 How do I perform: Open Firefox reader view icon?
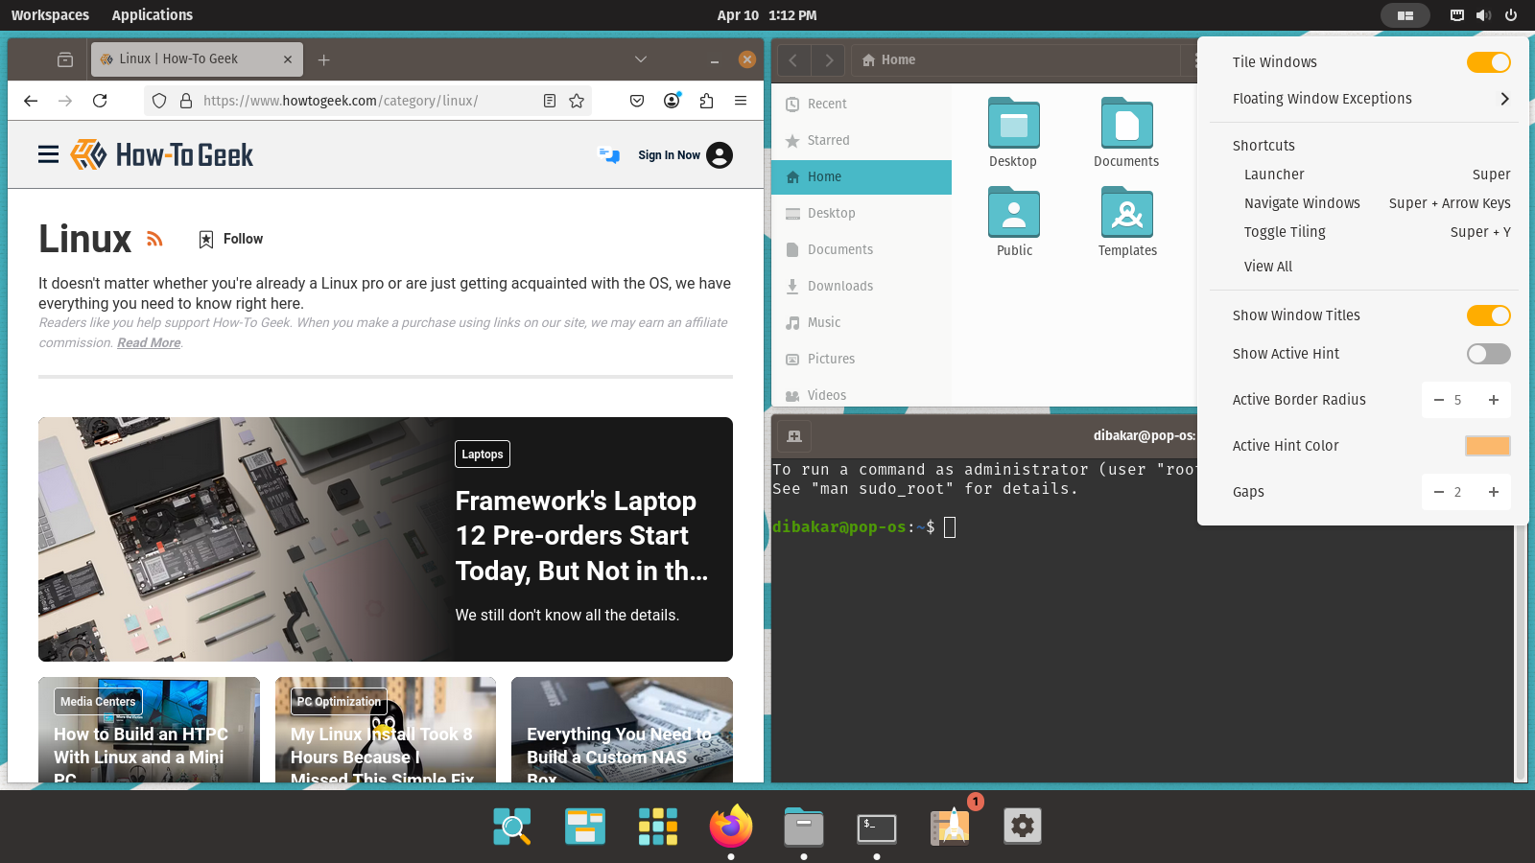(x=550, y=101)
